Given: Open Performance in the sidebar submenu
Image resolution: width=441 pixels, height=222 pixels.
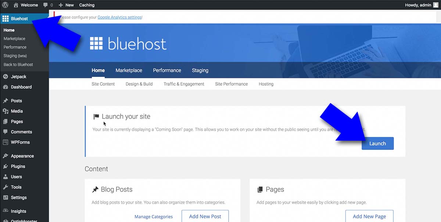Looking at the screenshot, I should pyautogui.click(x=15, y=47).
